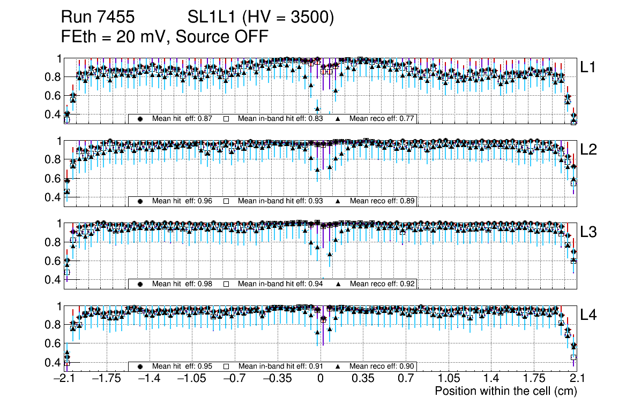Click the 0.35 tick label on x-axis
Image resolution: width=641 pixels, height=413 pixels.
pos(363,379)
